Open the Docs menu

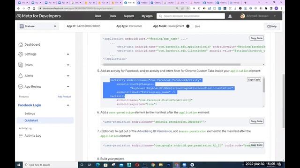(x=98, y=16)
